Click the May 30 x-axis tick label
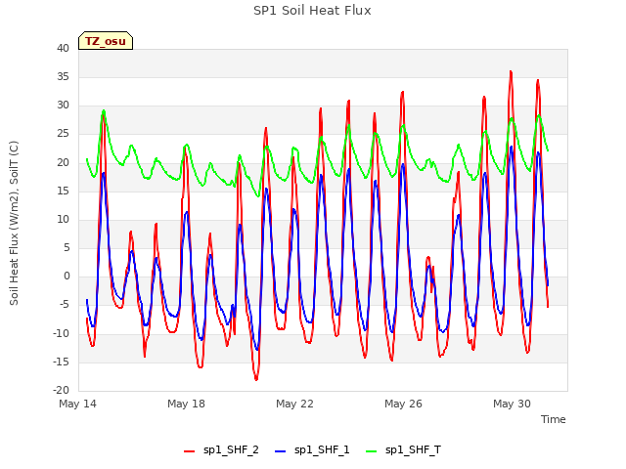Screen dimensions: 626x469 click(512, 404)
